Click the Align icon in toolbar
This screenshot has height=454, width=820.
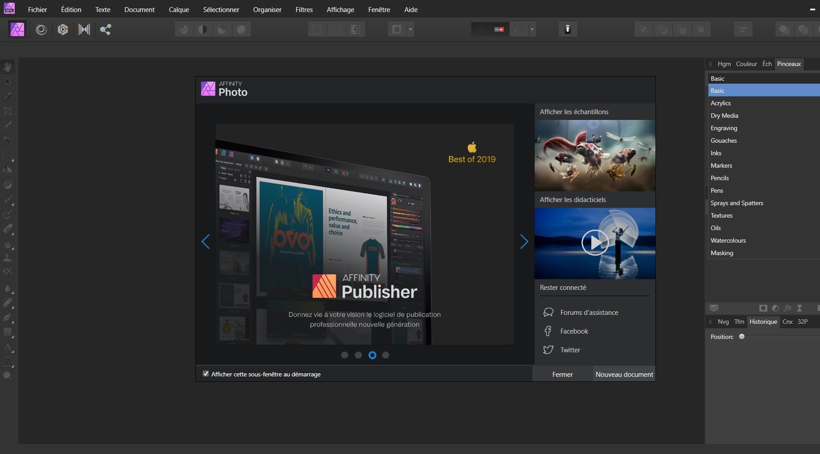tap(743, 29)
